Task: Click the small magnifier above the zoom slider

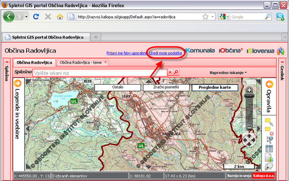Action: 245,82
